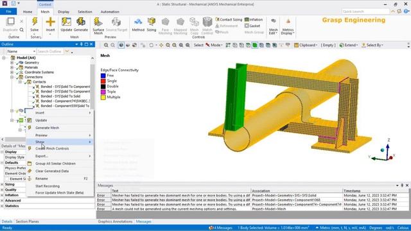This screenshot has width=411, height=231.
Task: Click the red Single legend swatch
Action: [x=103, y=81]
